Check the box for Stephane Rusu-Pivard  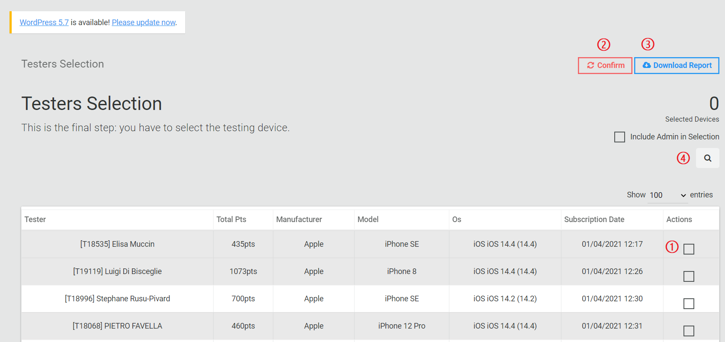coord(689,303)
